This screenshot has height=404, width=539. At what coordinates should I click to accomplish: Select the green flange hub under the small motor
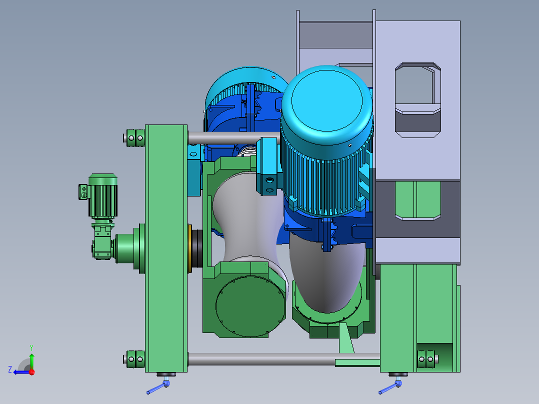pyautogui.click(x=129, y=248)
